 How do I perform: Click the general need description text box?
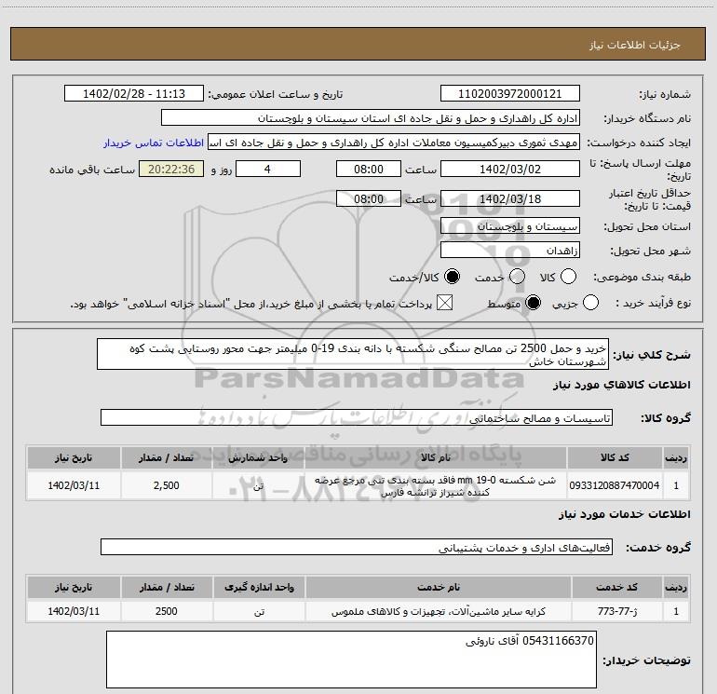tap(353, 354)
